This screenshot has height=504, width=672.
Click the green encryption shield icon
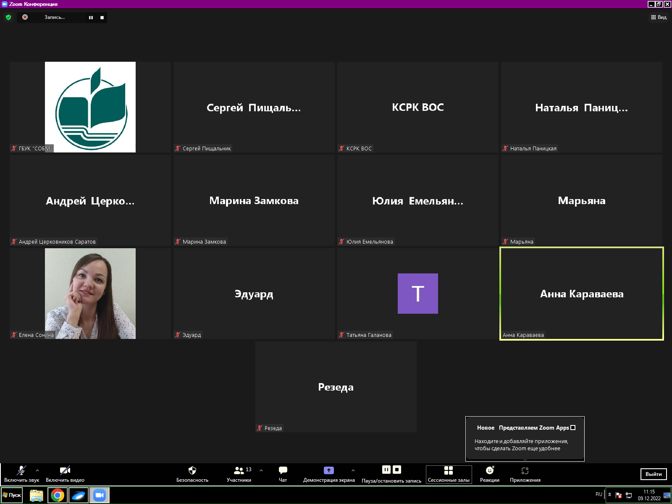(8, 17)
